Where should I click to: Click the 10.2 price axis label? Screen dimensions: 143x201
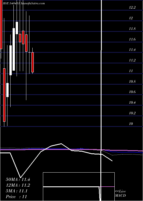coord(132,113)
